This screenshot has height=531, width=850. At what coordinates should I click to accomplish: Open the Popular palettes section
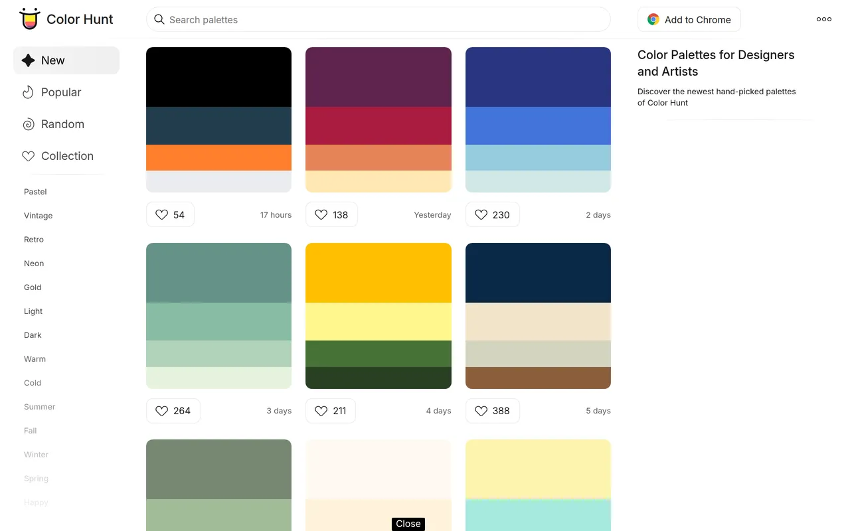click(x=66, y=92)
